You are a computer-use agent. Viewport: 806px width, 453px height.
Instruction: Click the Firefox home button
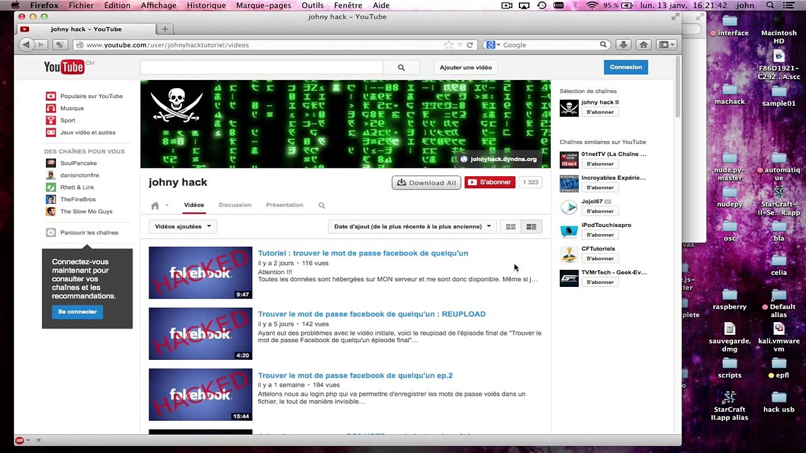click(644, 45)
